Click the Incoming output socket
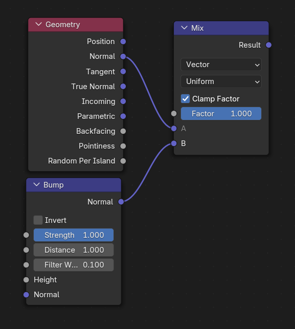This screenshot has width=295, height=329. pos(123,101)
